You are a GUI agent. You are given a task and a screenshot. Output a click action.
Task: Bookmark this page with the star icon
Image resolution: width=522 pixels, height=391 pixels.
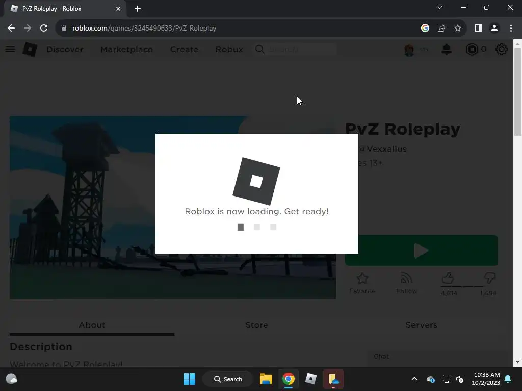click(x=458, y=29)
